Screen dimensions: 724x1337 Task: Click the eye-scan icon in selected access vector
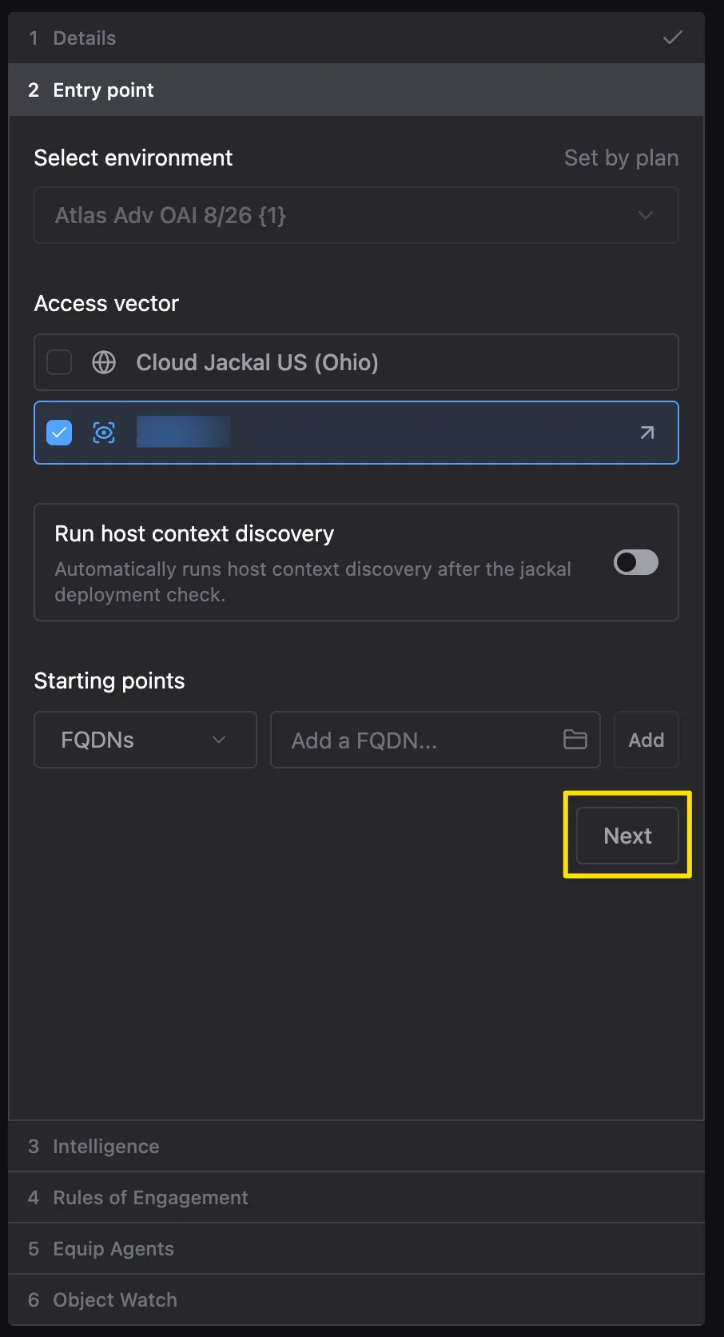pyautogui.click(x=104, y=433)
